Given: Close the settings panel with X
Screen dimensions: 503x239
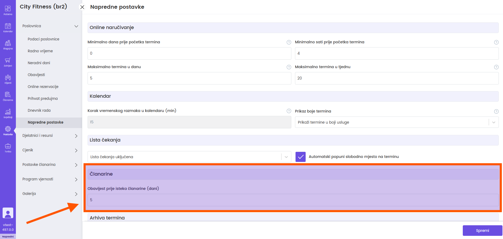Looking at the screenshot, I should point(82,7).
